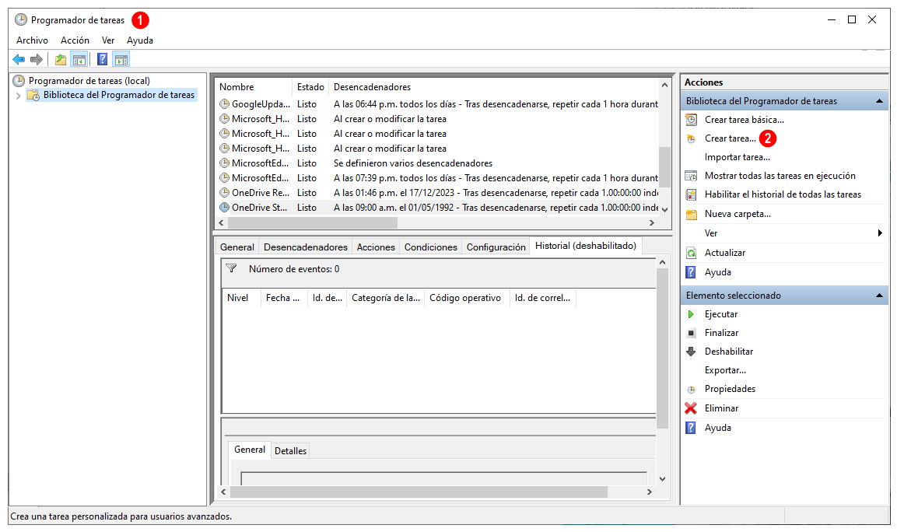Screen dimensions: 897x532
Task: Collapse the Elemento seleccionado section
Action: click(879, 296)
